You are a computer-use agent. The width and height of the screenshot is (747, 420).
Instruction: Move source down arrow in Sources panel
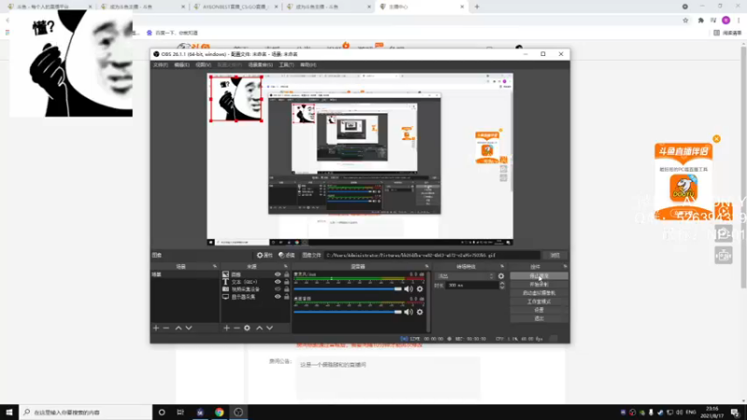click(270, 329)
